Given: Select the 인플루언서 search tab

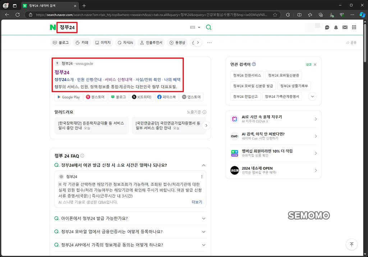Looking at the screenshot, I should 151,42.
